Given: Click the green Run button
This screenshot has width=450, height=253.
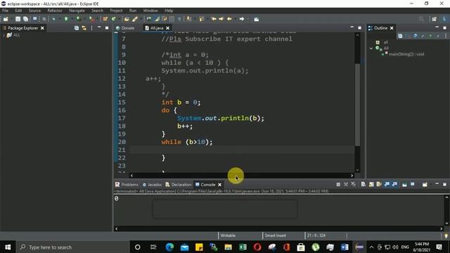Looking at the screenshot, I should (x=66, y=19).
